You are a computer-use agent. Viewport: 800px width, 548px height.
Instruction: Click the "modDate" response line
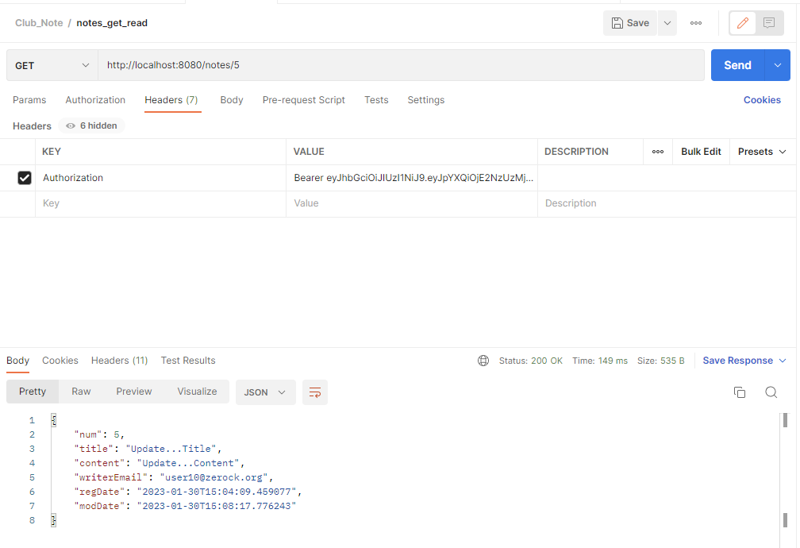pos(185,506)
